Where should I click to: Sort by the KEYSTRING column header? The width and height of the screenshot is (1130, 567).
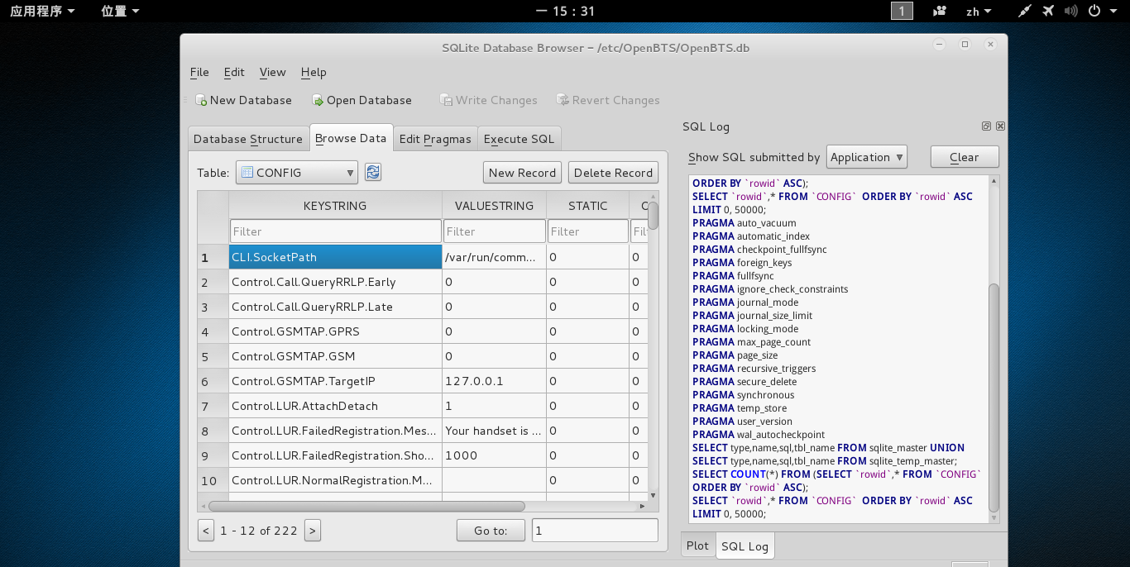pos(335,206)
